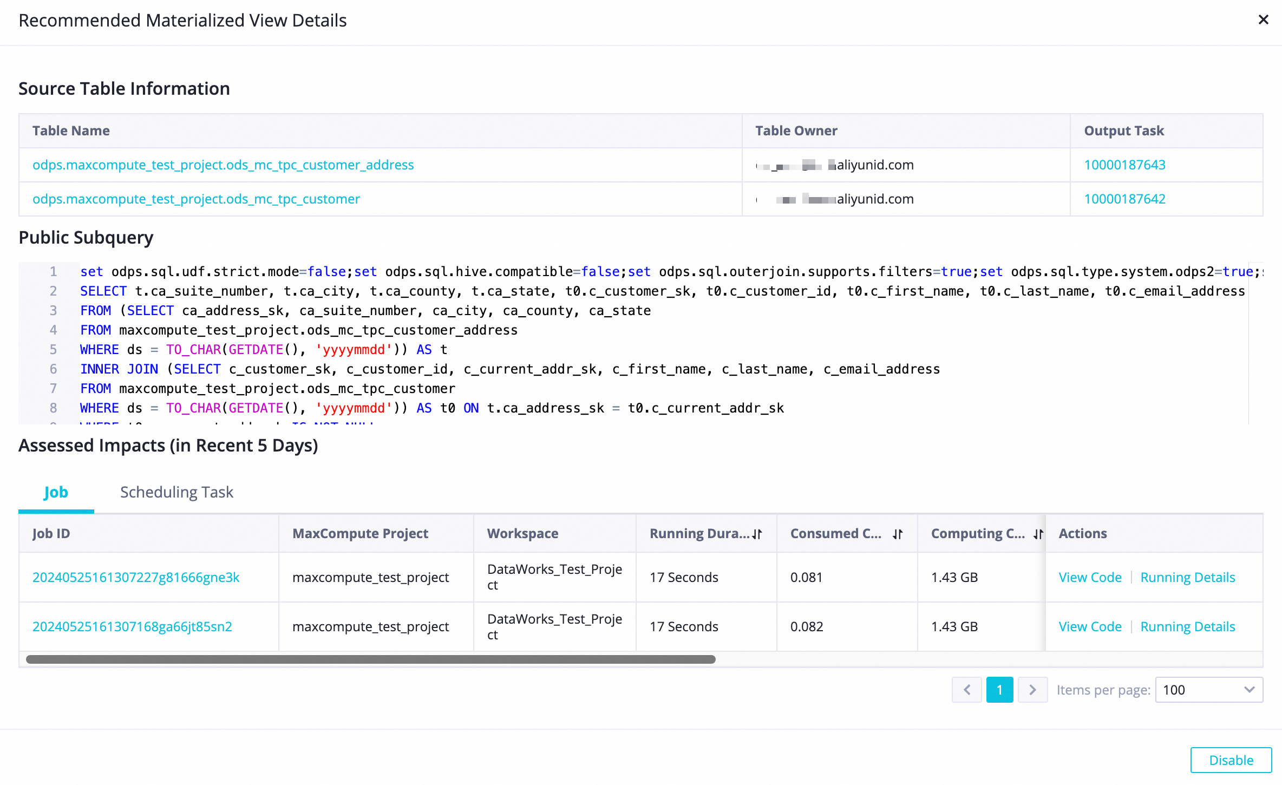Sort by Consumed CU column icon
The image size is (1282, 785).
(898, 534)
